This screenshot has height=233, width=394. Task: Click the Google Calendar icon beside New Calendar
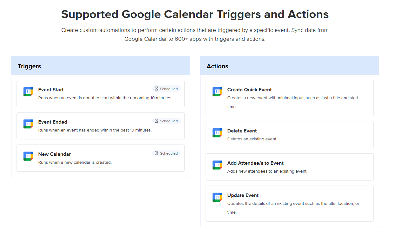(28, 156)
